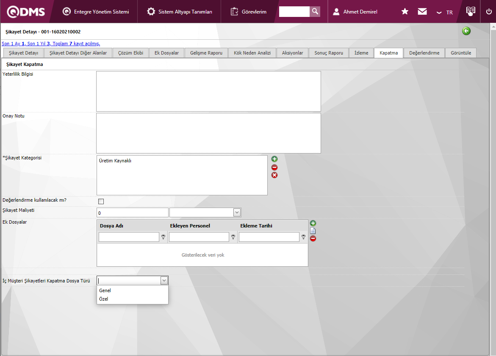Open the Şikayet Maliyeti currency dropdown
Viewport: 496px width, 356px height.
pos(237,212)
